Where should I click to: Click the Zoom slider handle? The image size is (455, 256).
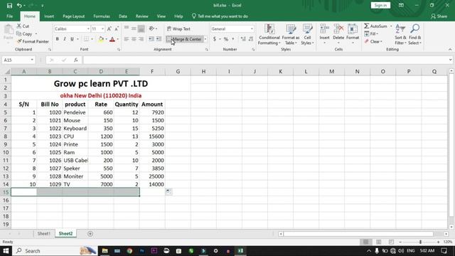[x=420, y=242]
